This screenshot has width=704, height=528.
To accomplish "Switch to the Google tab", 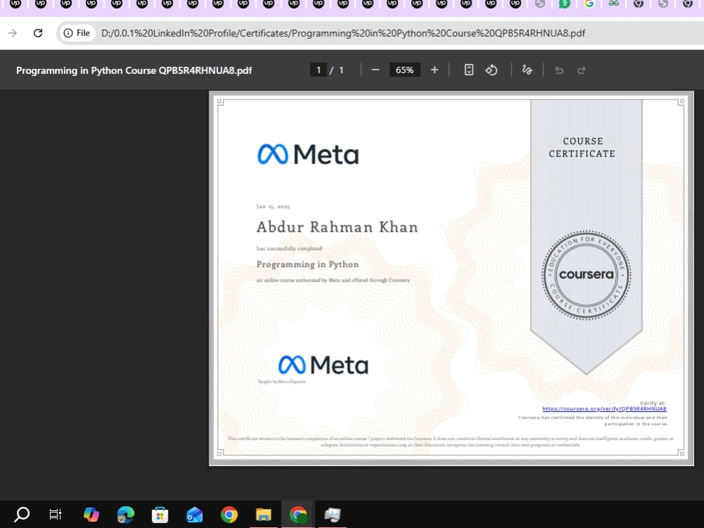I will pos(589,4).
